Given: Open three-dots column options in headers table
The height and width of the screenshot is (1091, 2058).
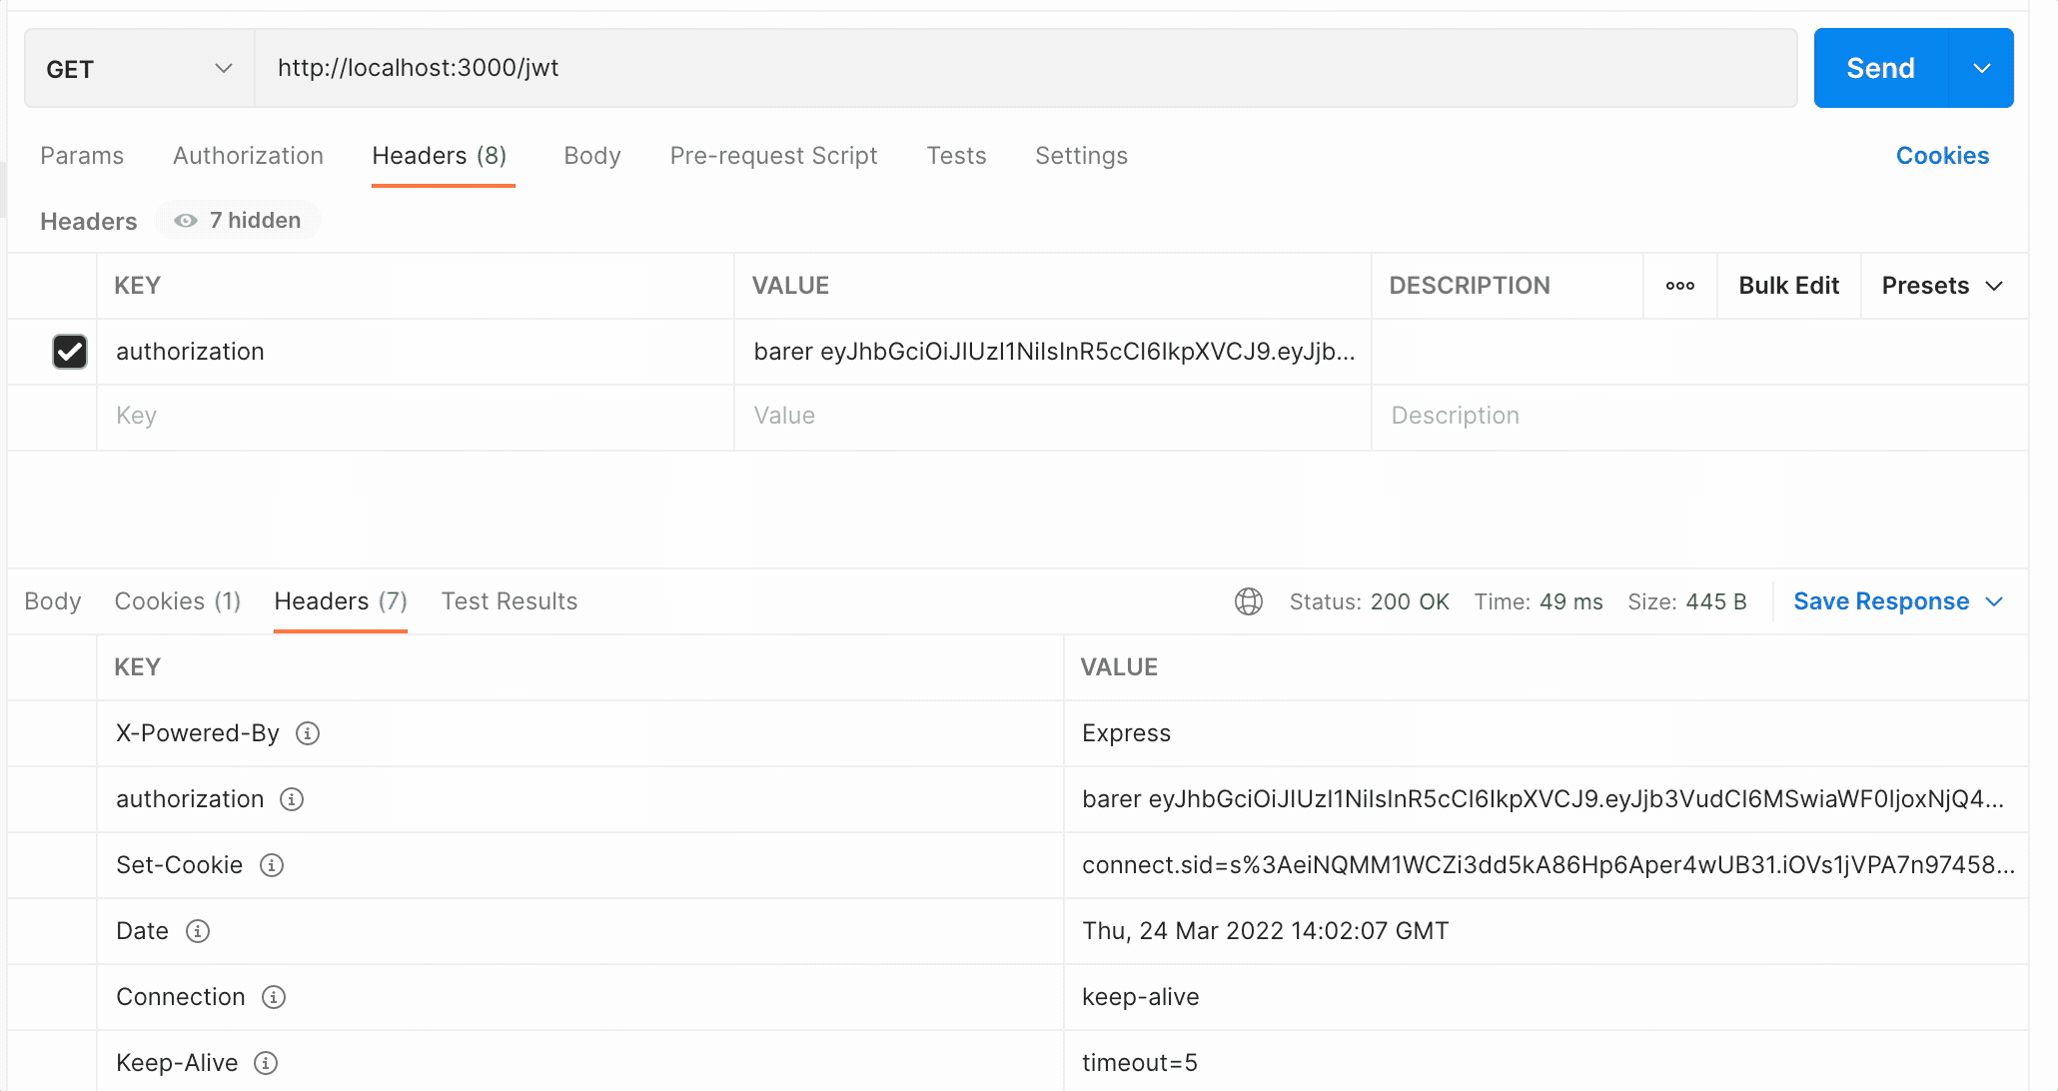Looking at the screenshot, I should (x=1679, y=286).
